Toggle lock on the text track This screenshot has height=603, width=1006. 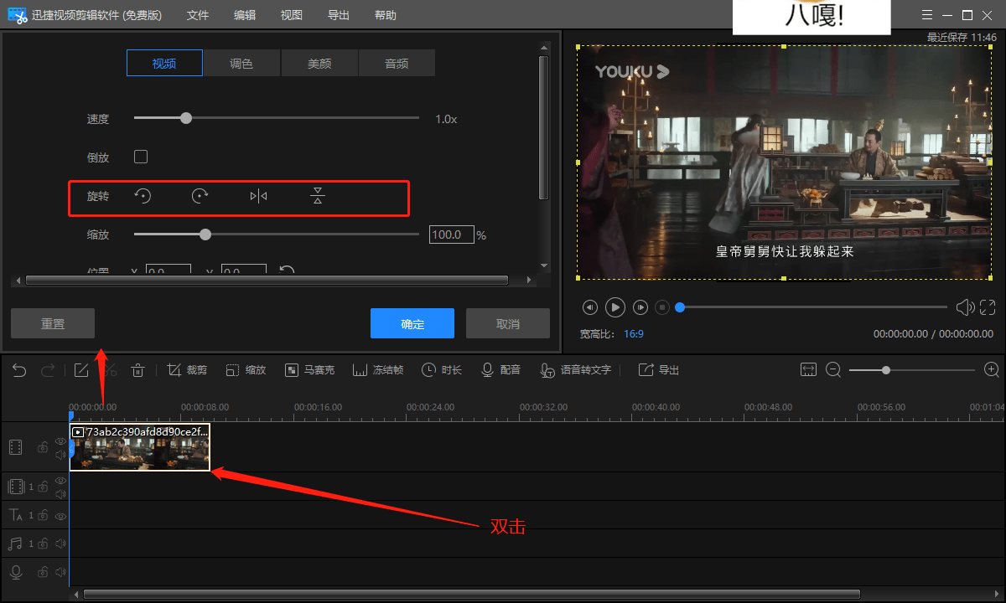(x=43, y=516)
